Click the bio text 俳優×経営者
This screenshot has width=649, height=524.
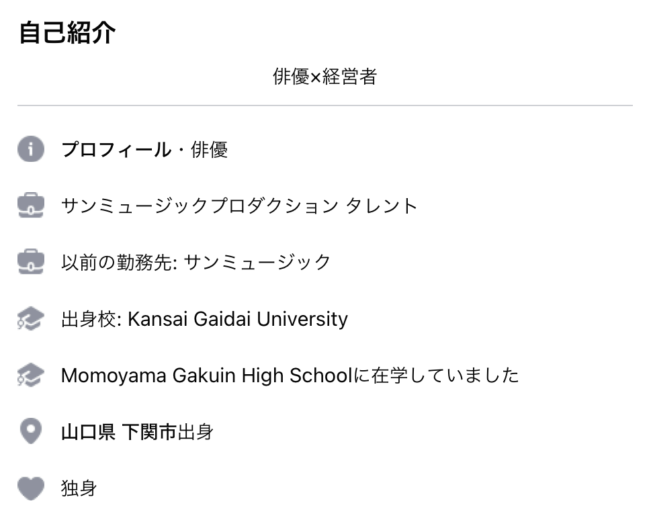pos(325,77)
